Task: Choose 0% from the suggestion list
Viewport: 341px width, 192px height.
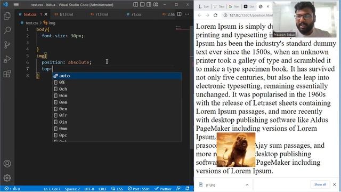Action: pyautogui.click(x=117, y=82)
